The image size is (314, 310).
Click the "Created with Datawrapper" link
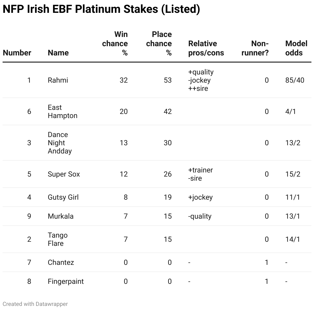[x=35, y=304]
